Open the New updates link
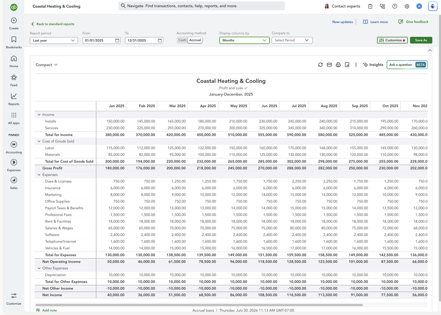The height and width of the screenshot is (315, 441). (x=343, y=22)
